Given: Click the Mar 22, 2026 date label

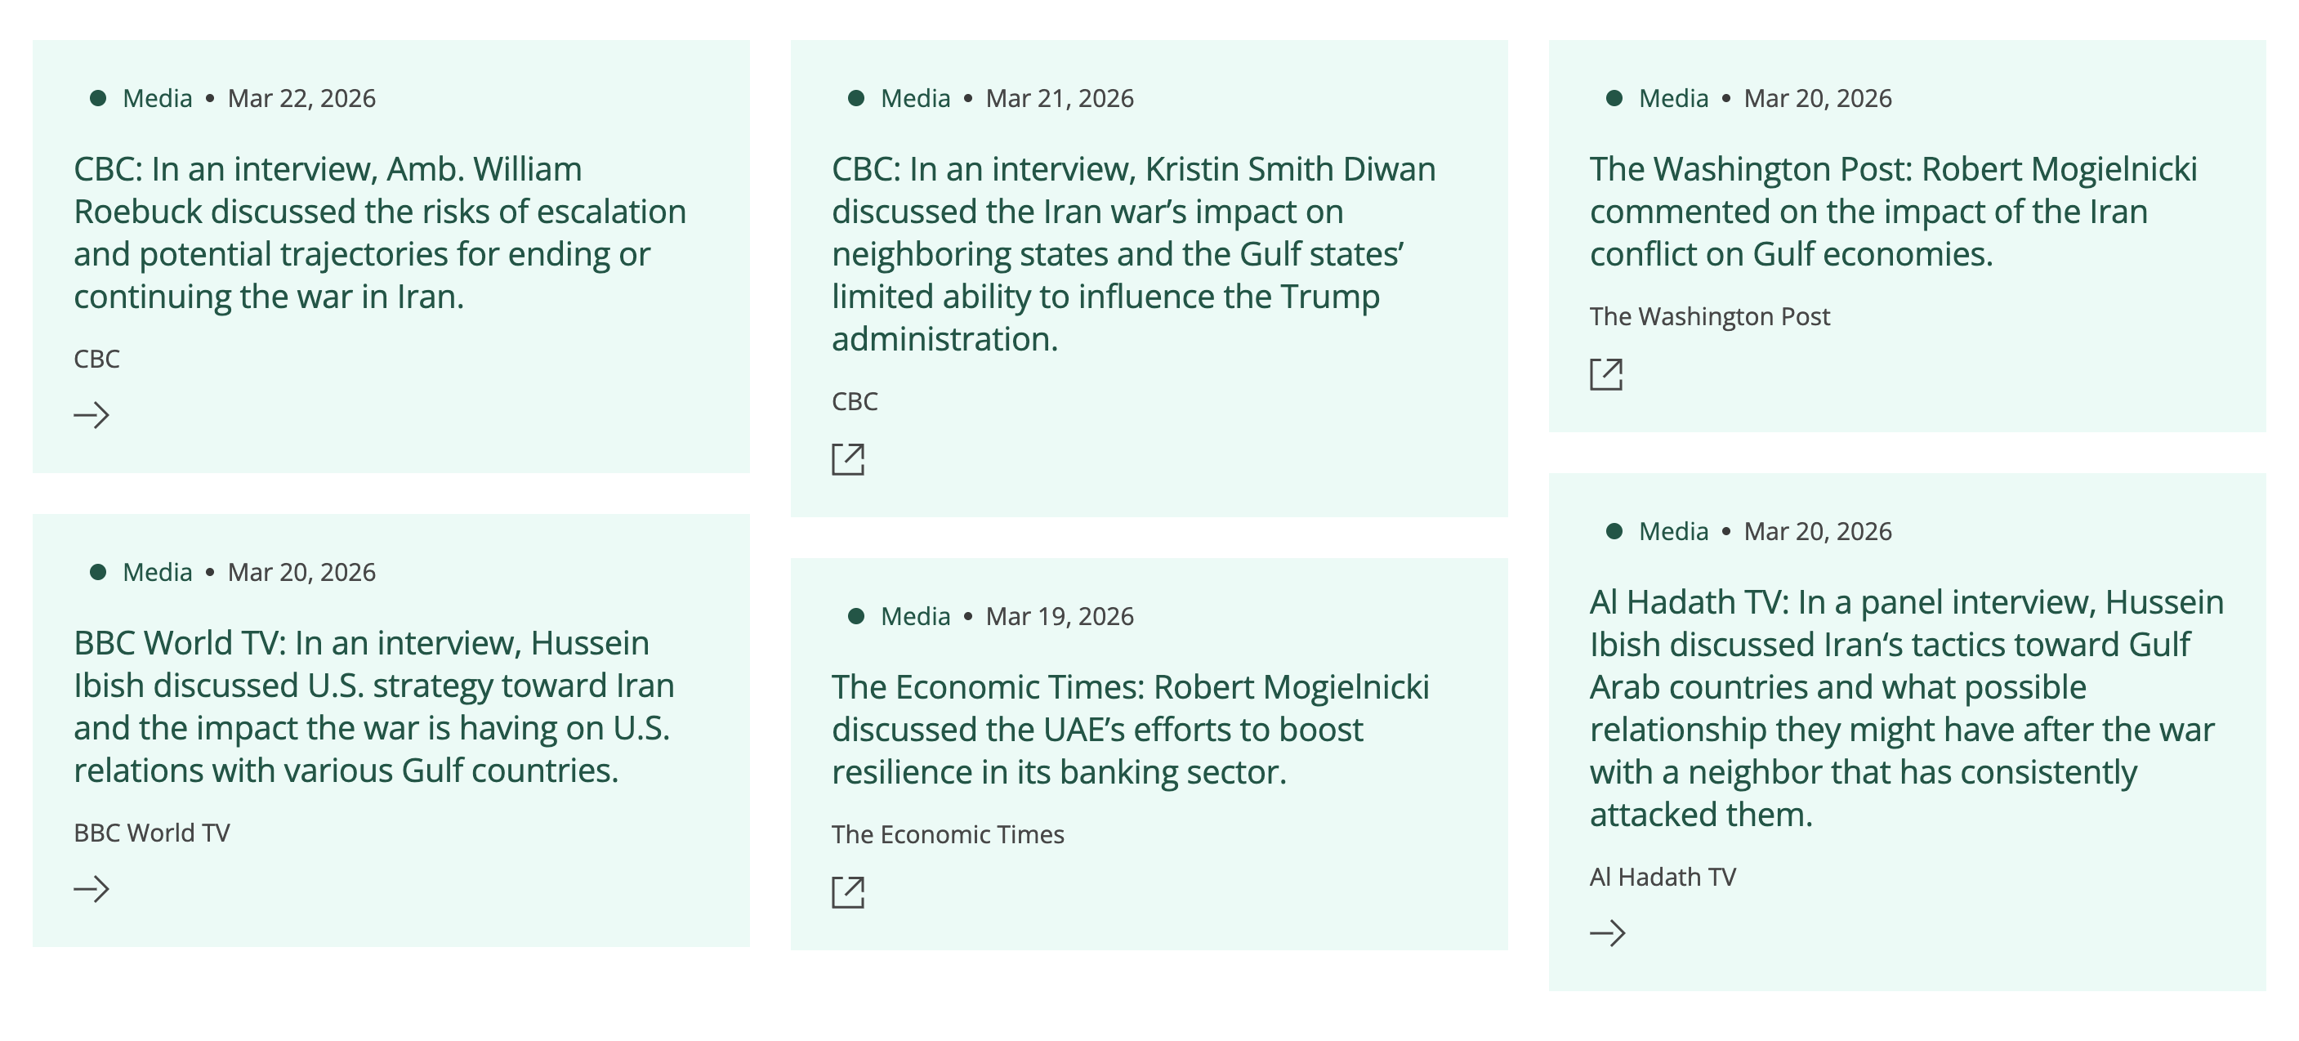Looking at the screenshot, I should [301, 98].
